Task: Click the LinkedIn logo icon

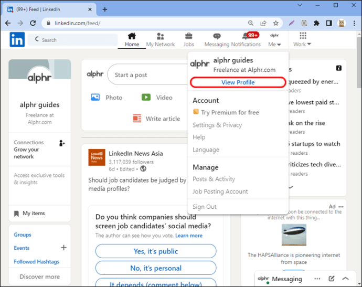Action: click(x=17, y=39)
